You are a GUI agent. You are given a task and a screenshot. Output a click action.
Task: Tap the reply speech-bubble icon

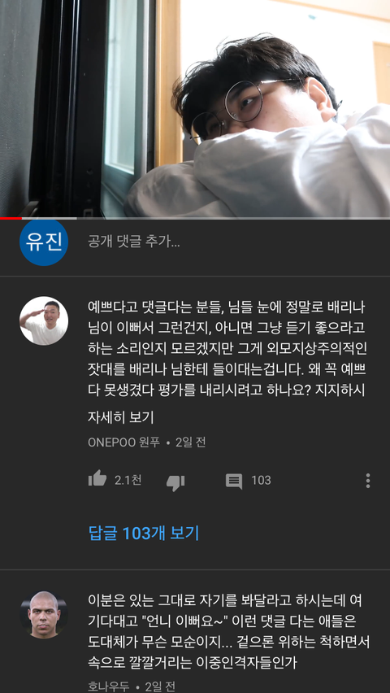pyautogui.click(x=234, y=482)
